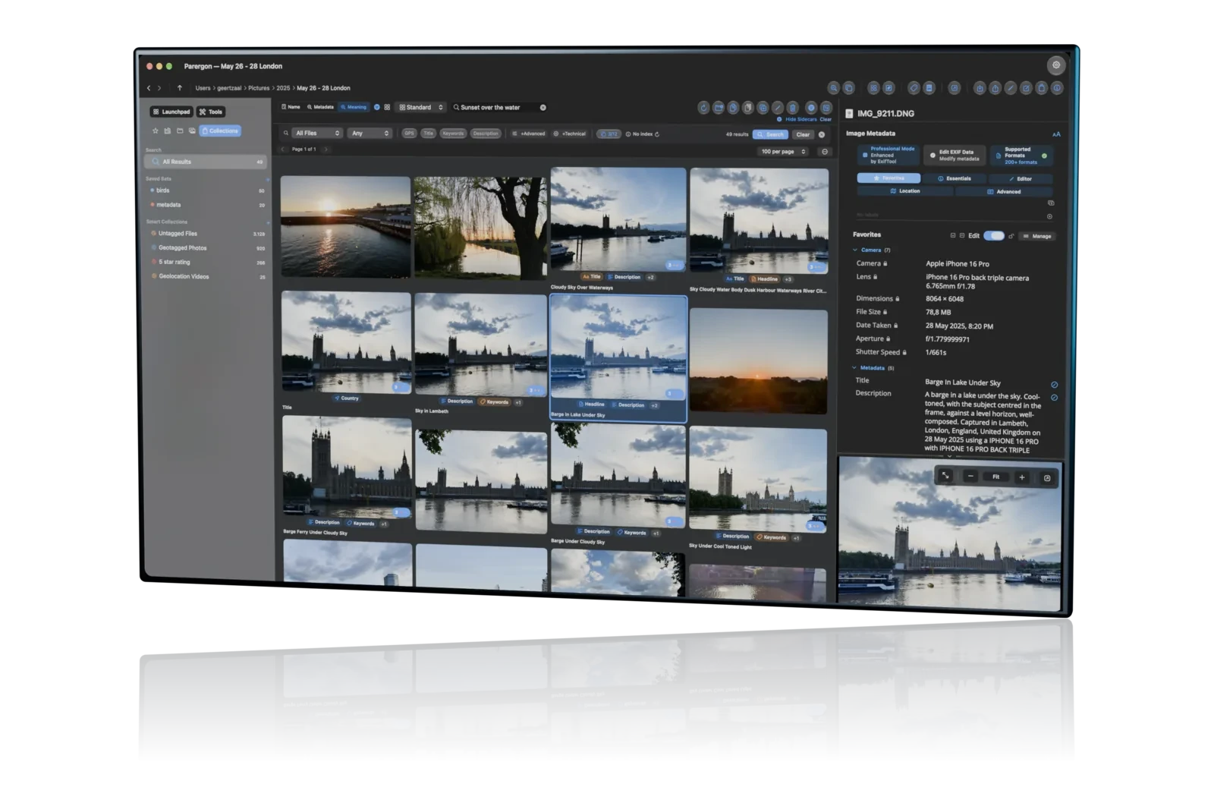Collapse the Metadata group in Favorites
Image resolution: width=1214 pixels, height=809 pixels.
coord(854,367)
